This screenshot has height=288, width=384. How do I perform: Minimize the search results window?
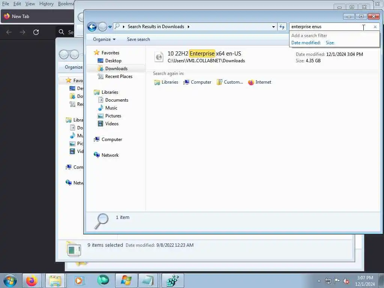[349, 16]
